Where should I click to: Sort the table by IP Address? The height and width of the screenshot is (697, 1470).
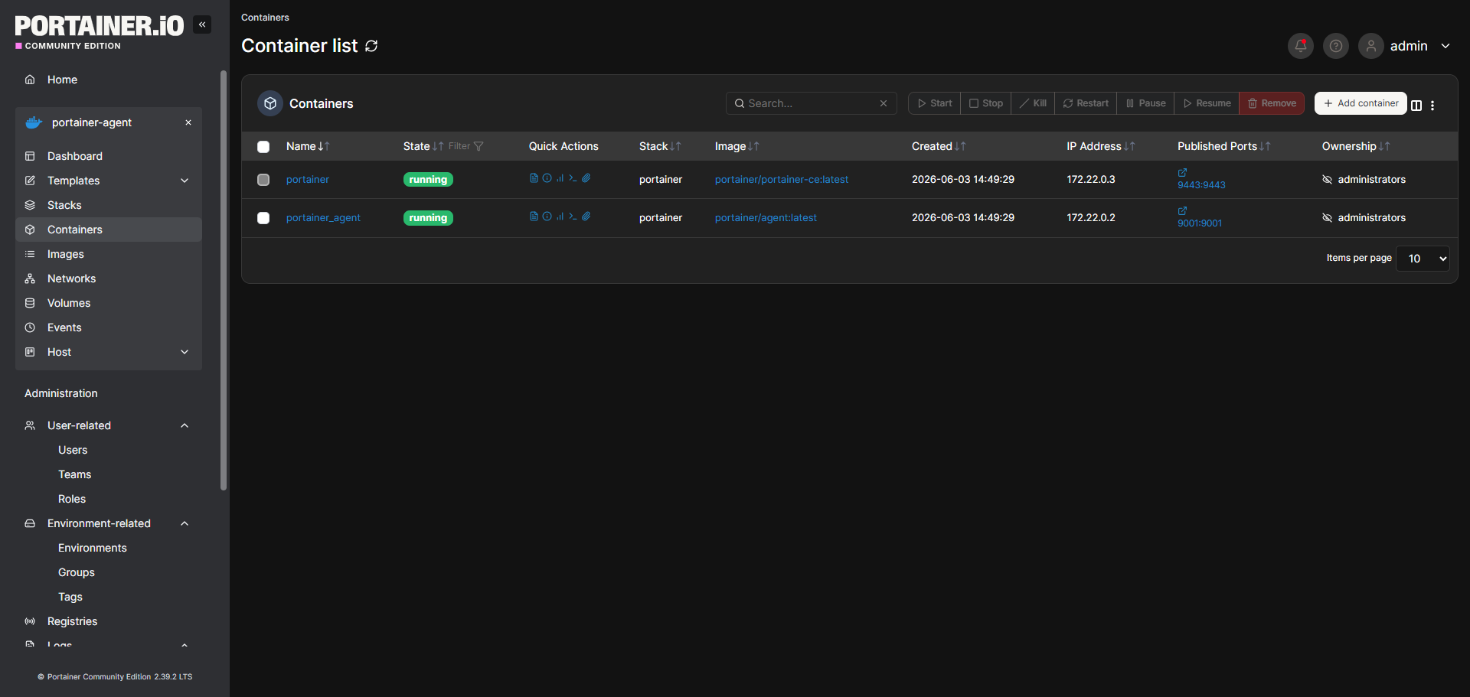click(x=1100, y=146)
